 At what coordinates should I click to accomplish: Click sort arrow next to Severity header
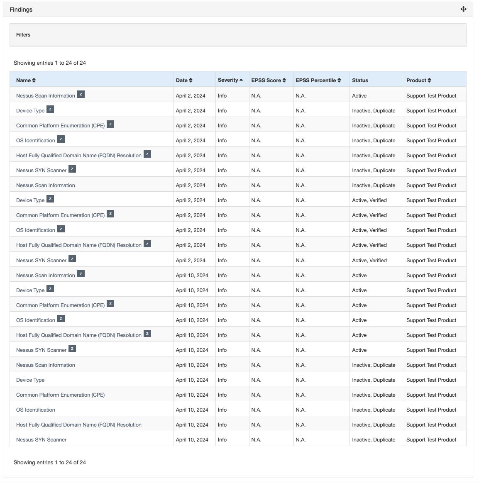coord(241,80)
